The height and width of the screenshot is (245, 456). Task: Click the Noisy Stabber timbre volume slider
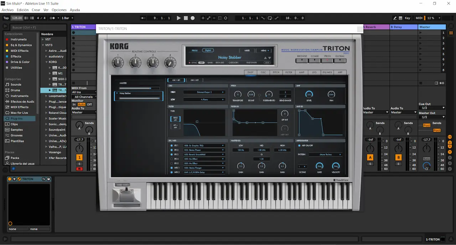point(140,98)
